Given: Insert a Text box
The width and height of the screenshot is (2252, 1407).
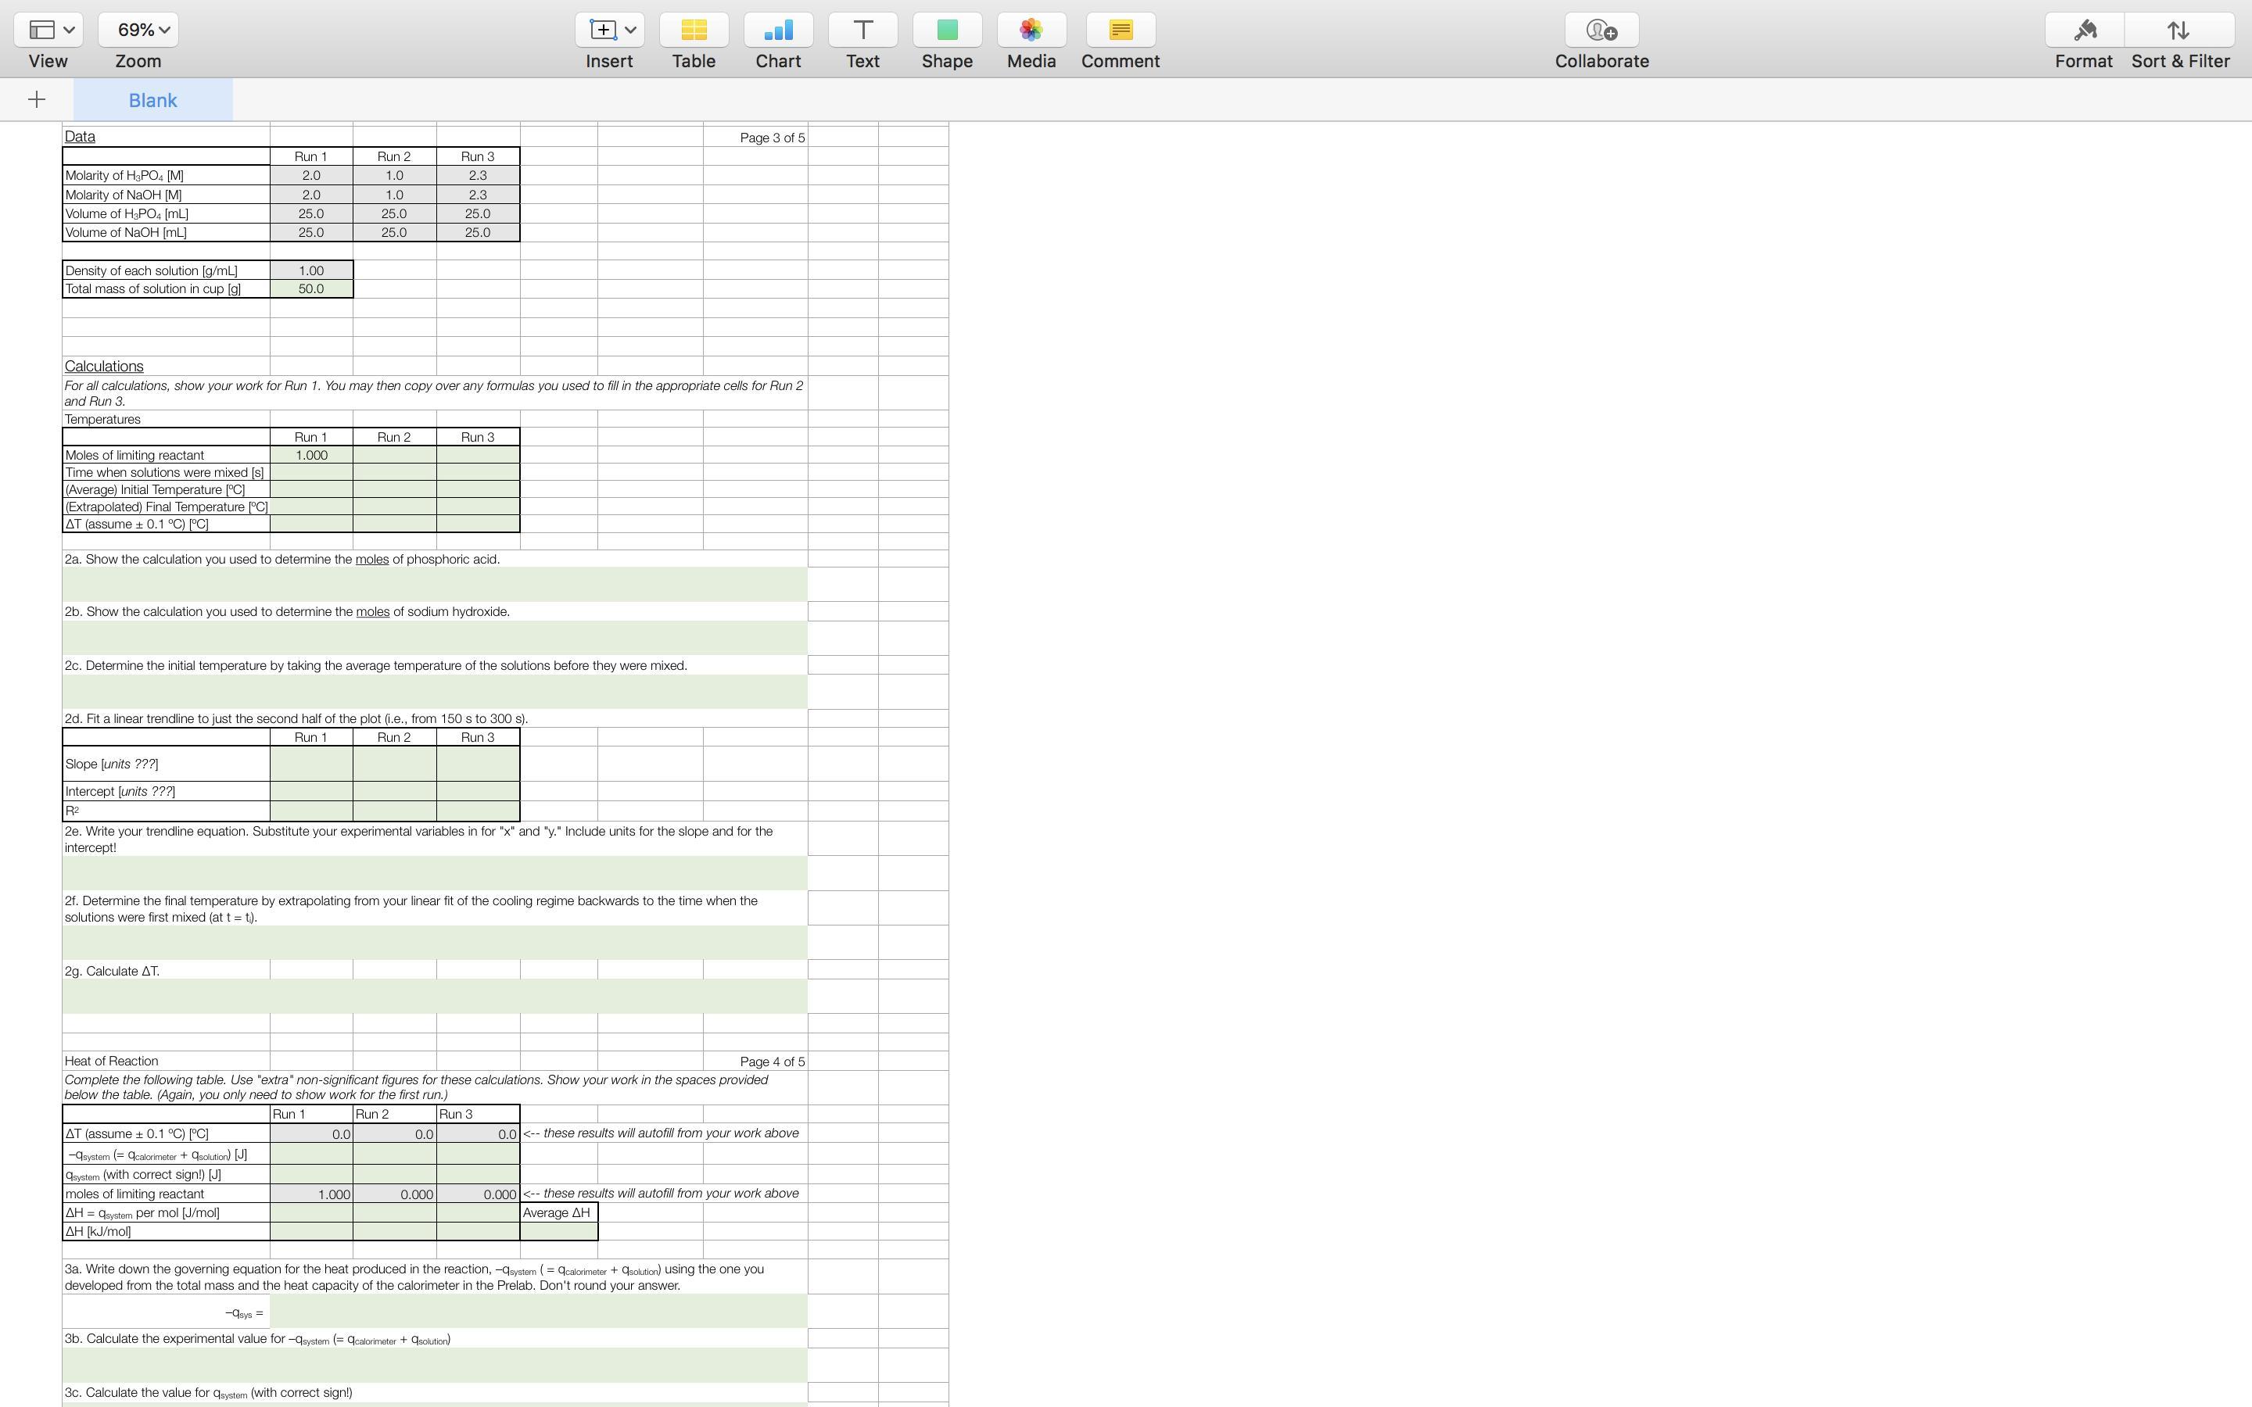Looking at the screenshot, I should coord(862,30).
